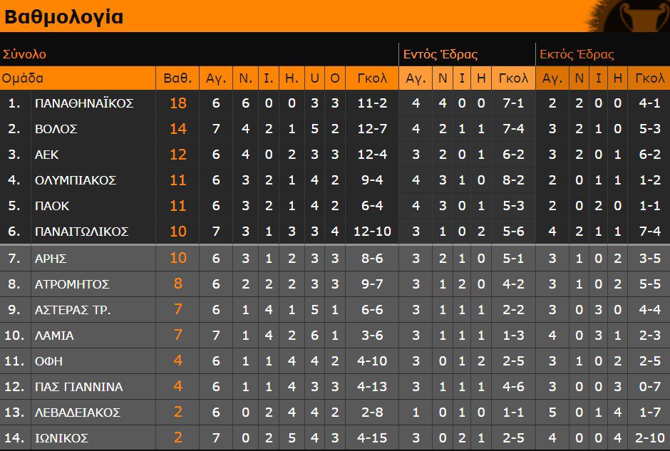Click the ΠΑΝΑΙΤΩΛΙΚΟΣ team name
Viewport: 670px width, 451px height.
click(x=82, y=232)
